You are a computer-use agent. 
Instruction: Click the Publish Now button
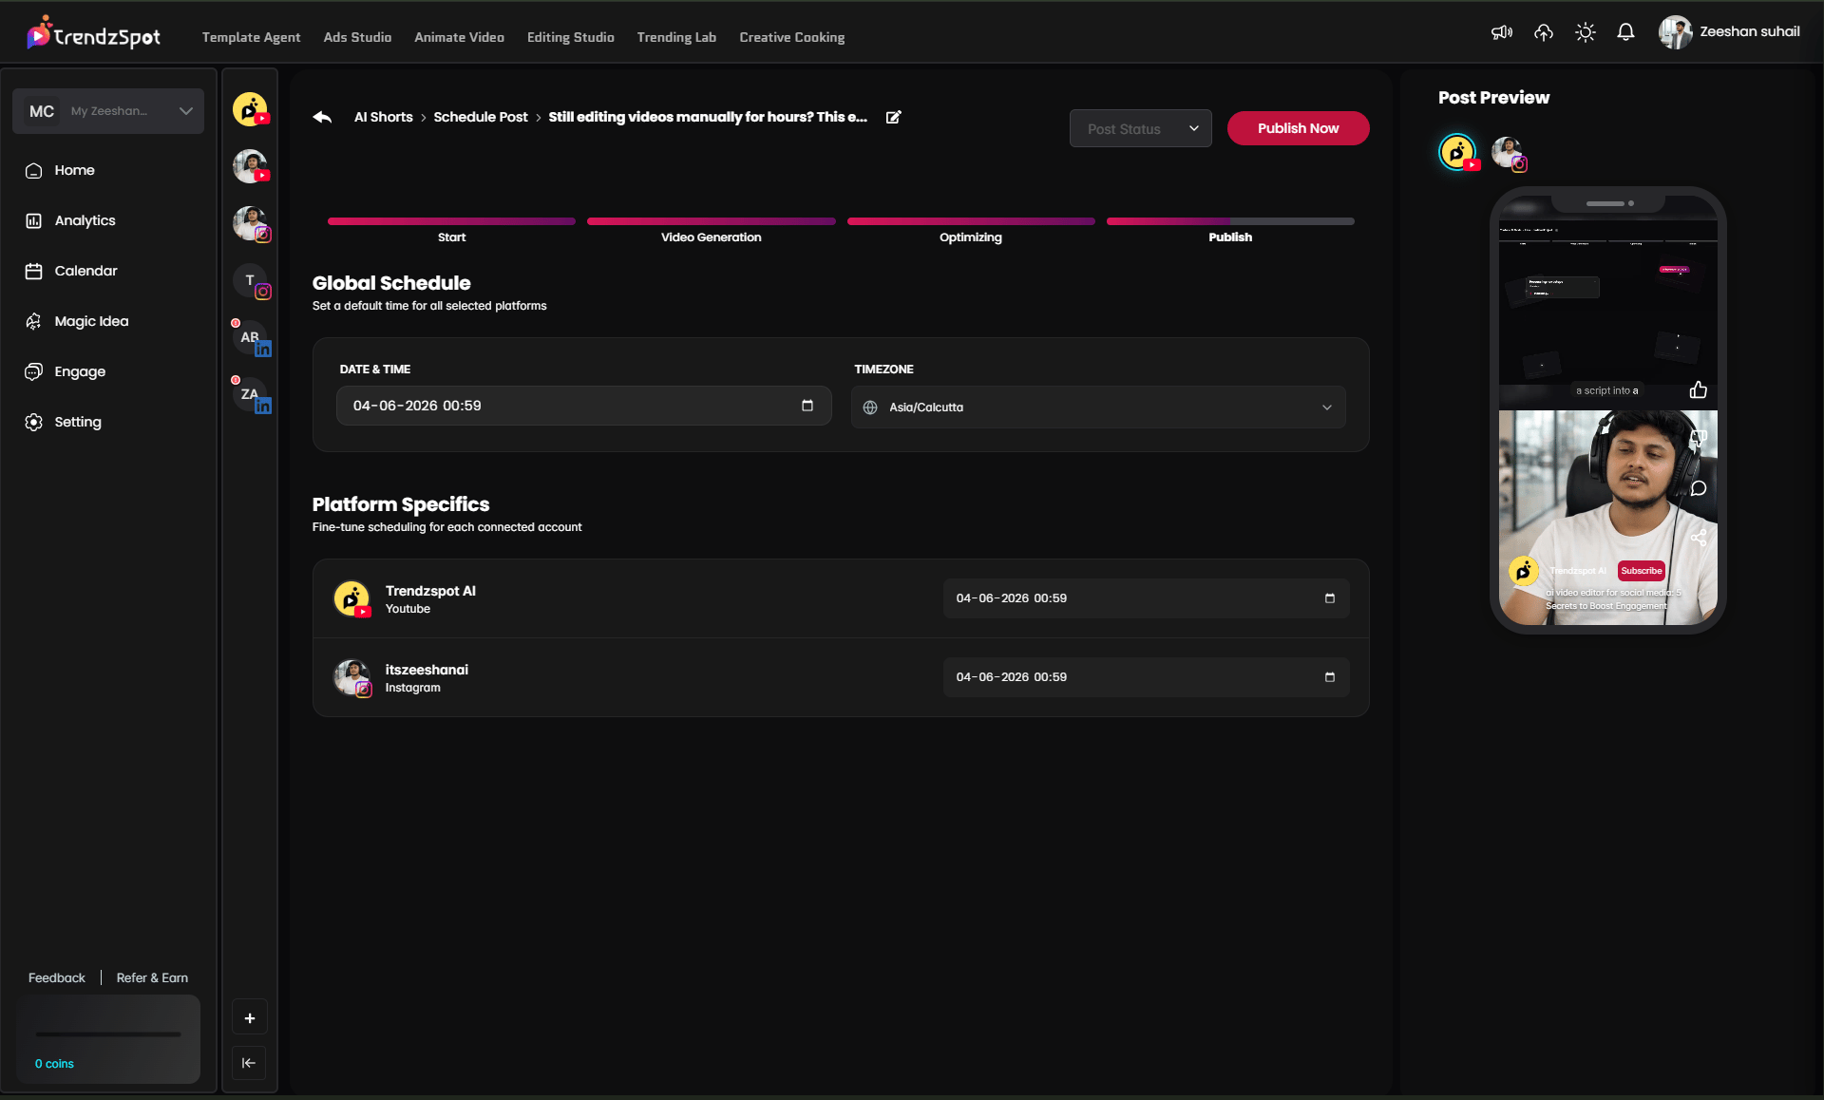tap(1298, 128)
